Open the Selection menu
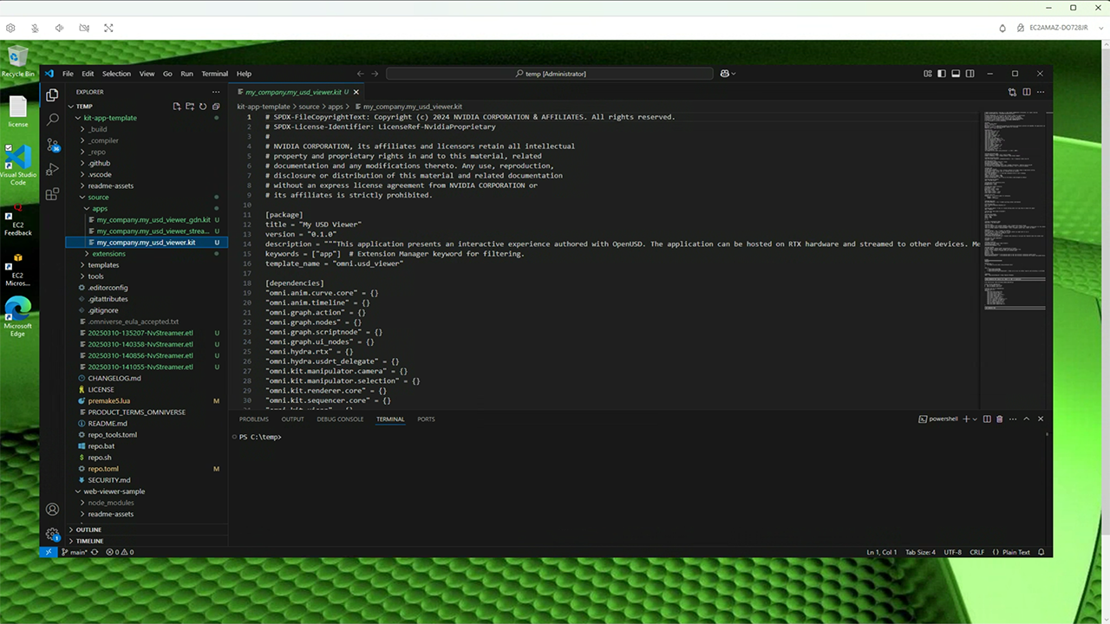 click(x=116, y=74)
